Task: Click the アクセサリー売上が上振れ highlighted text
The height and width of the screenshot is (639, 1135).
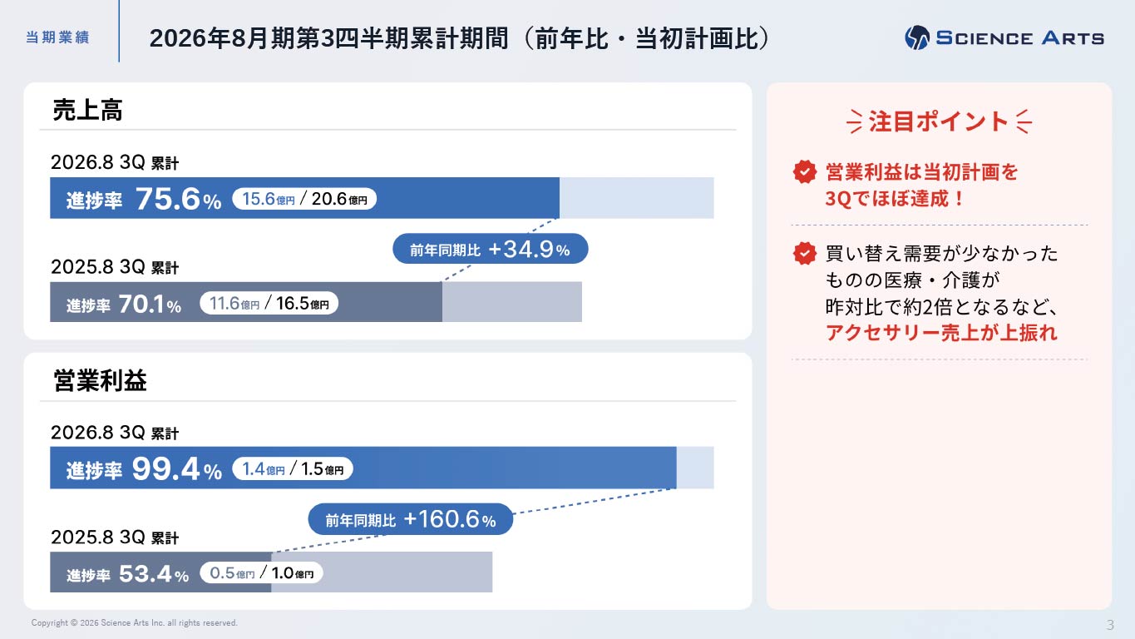Action: (941, 333)
